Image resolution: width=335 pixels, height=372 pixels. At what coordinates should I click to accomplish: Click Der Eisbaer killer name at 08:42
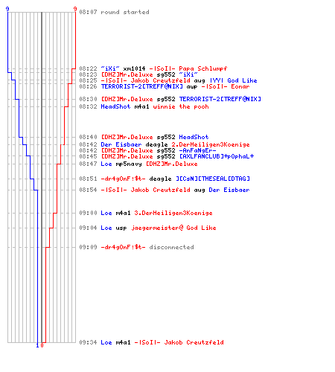[121, 144]
